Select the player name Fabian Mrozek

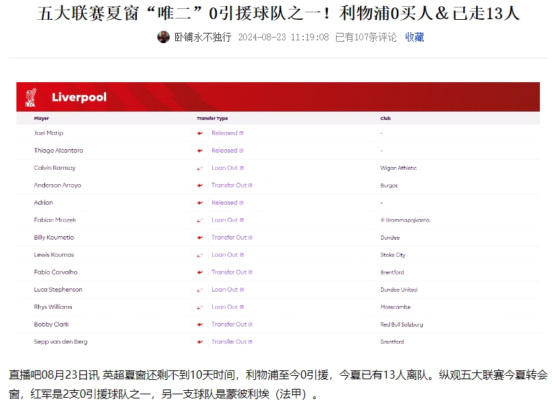pos(55,220)
